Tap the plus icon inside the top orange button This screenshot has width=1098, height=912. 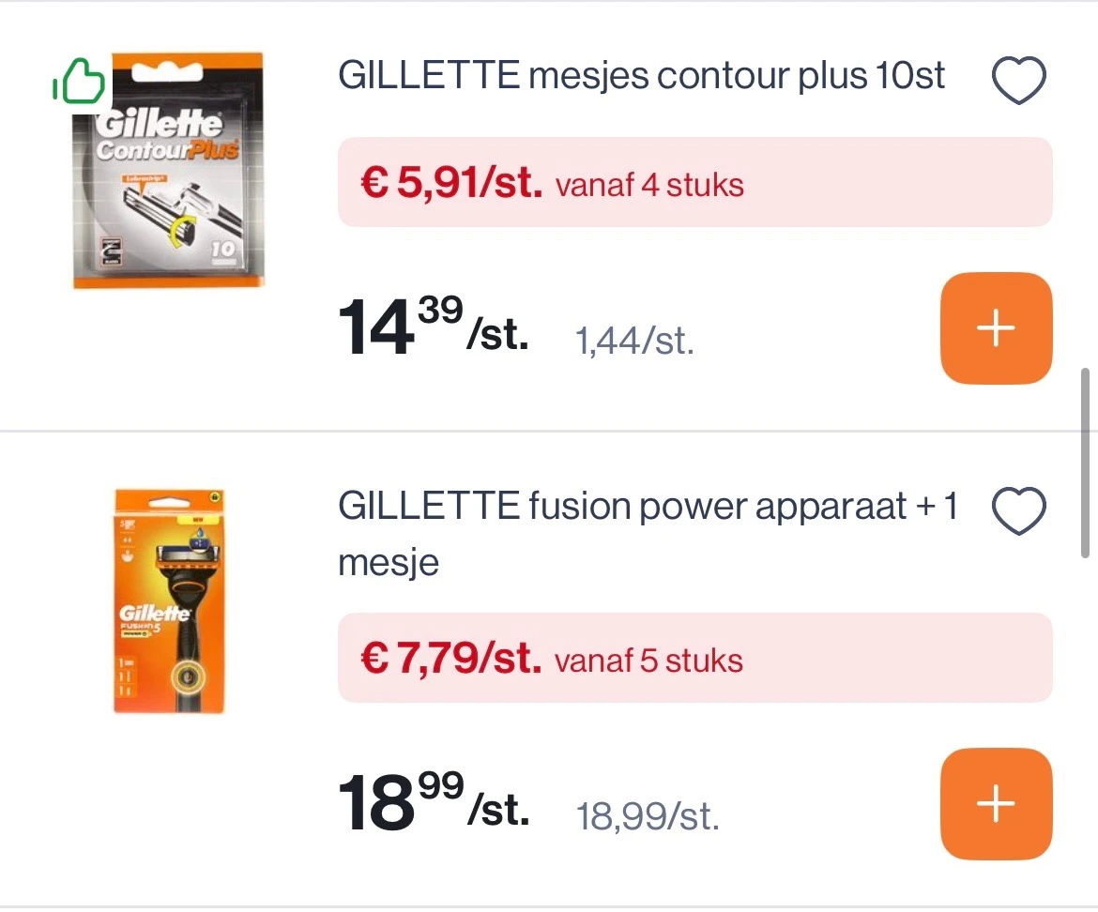click(996, 327)
